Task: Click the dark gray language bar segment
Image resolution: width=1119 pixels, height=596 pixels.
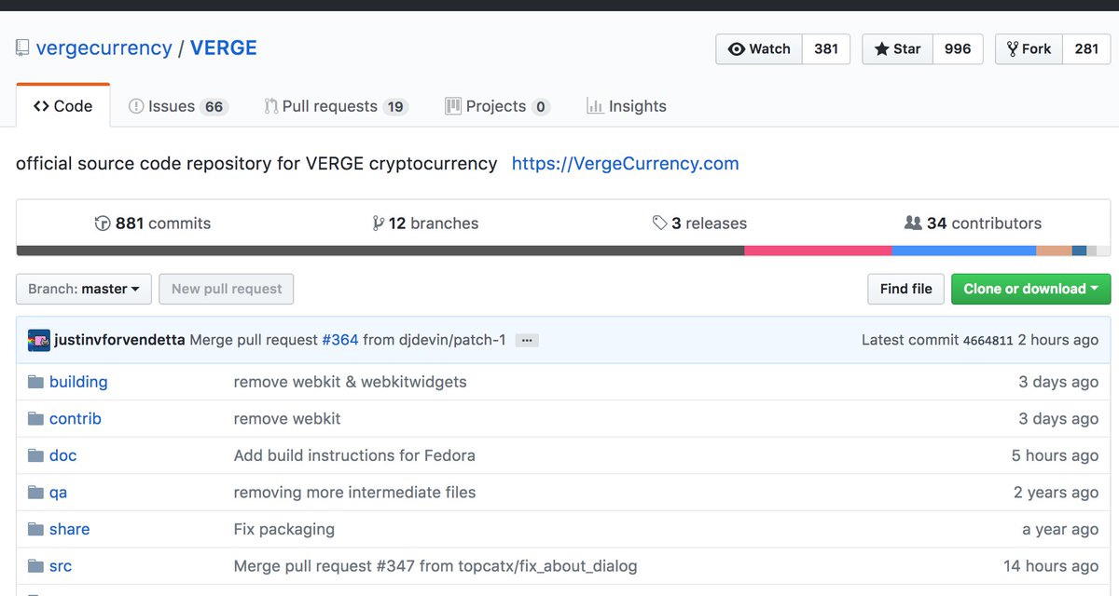Action: coord(380,251)
